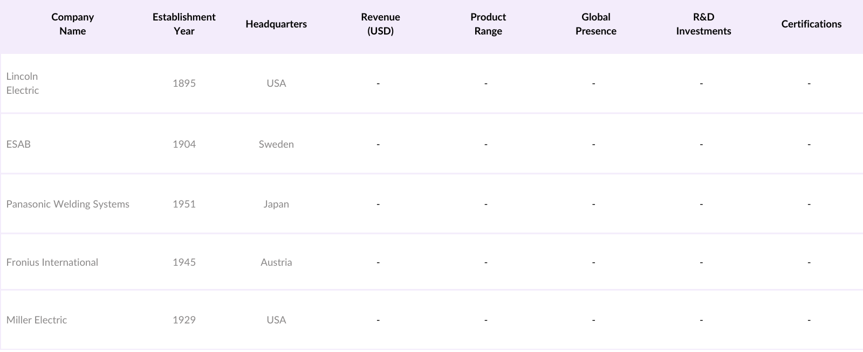Click the 1951 establishment year cell

click(x=184, y=204)
